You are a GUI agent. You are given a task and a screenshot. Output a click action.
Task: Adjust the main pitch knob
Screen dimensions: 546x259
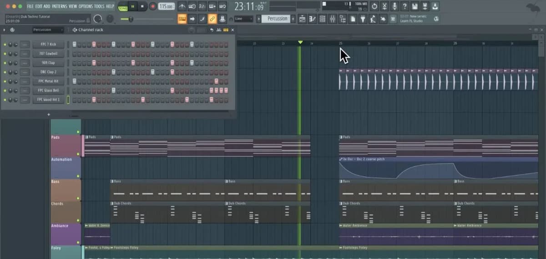click(x=110, y=19)
